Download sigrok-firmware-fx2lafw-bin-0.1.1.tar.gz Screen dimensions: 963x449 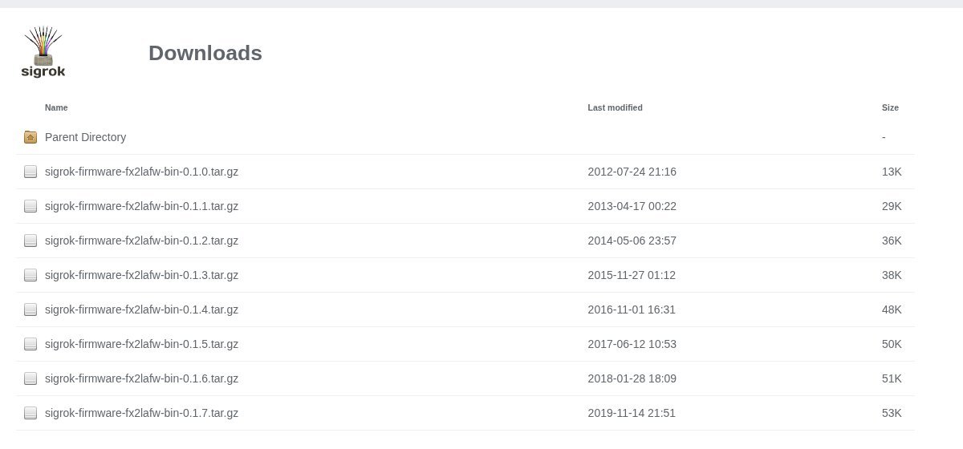pos(141,206)
